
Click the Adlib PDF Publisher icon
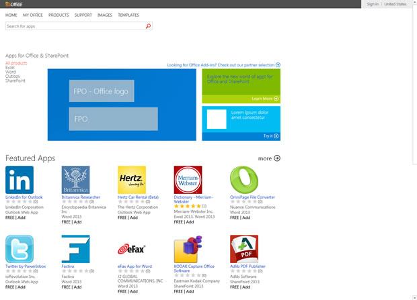point(244,249)
